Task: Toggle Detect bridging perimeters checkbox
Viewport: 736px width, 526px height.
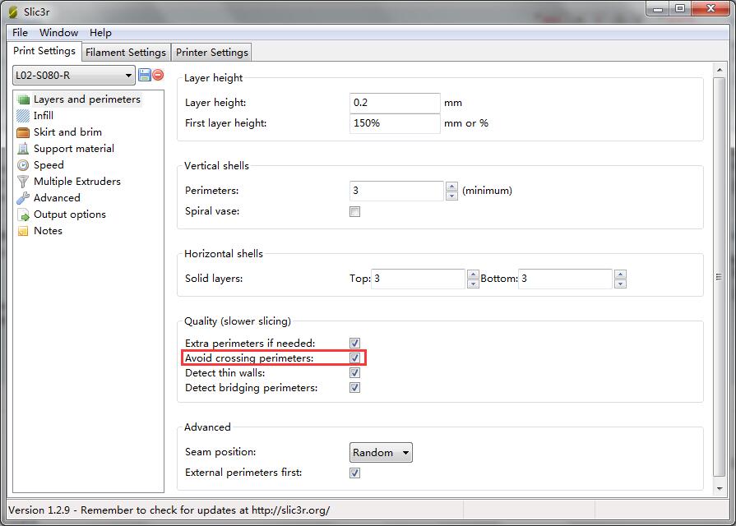Action: pyautogui.click(x=355, y=388)
